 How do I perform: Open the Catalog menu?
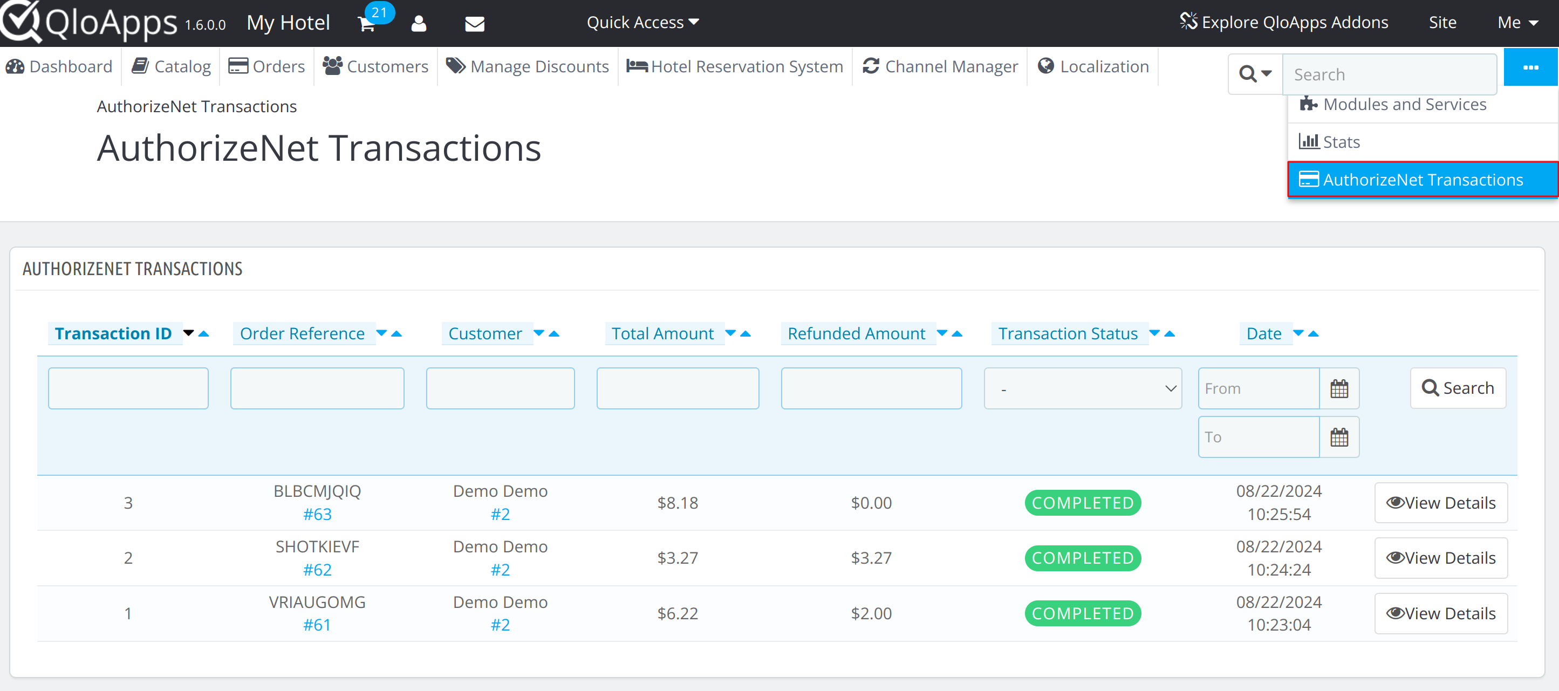point(171,66)
